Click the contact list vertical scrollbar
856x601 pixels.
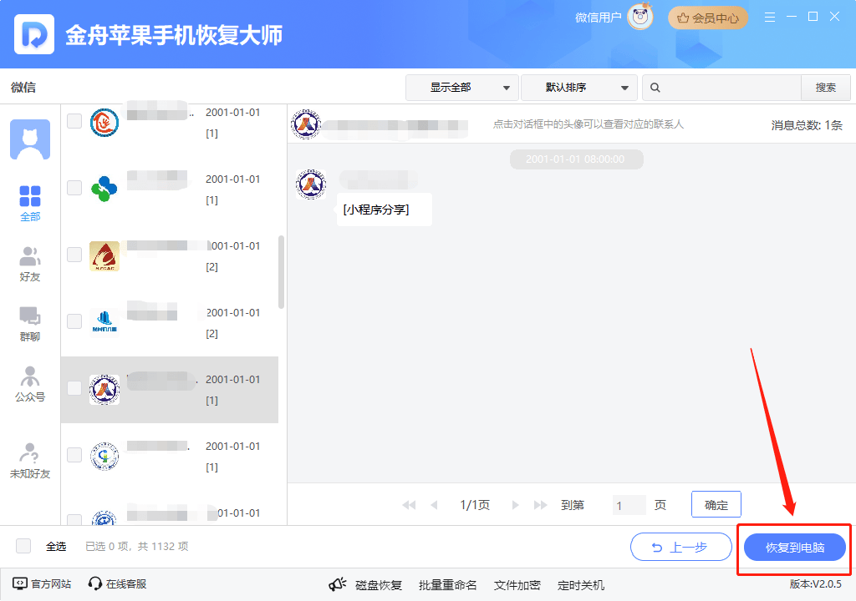point(281,271)
